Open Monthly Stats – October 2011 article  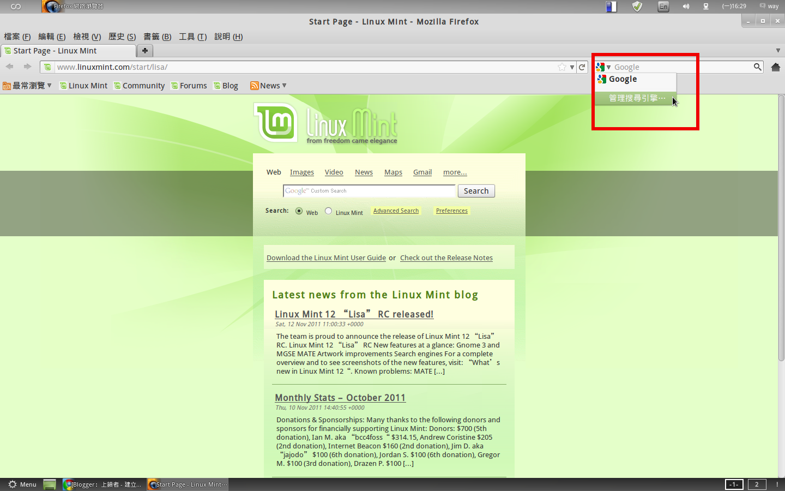pyautogui.click(x=340, y=398)
